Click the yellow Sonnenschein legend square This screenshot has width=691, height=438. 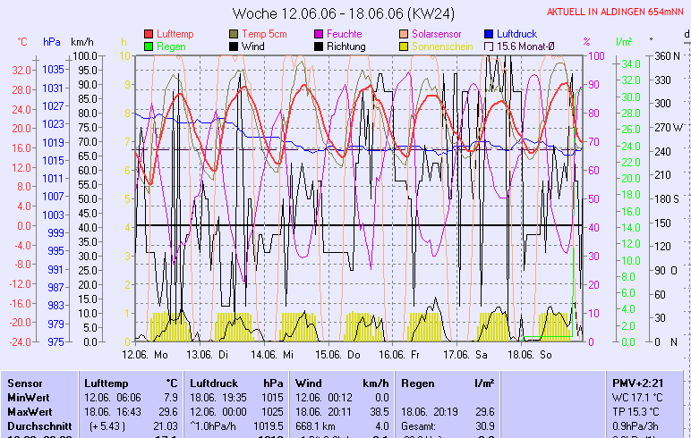pyautogui.click(x=405, y=46)
